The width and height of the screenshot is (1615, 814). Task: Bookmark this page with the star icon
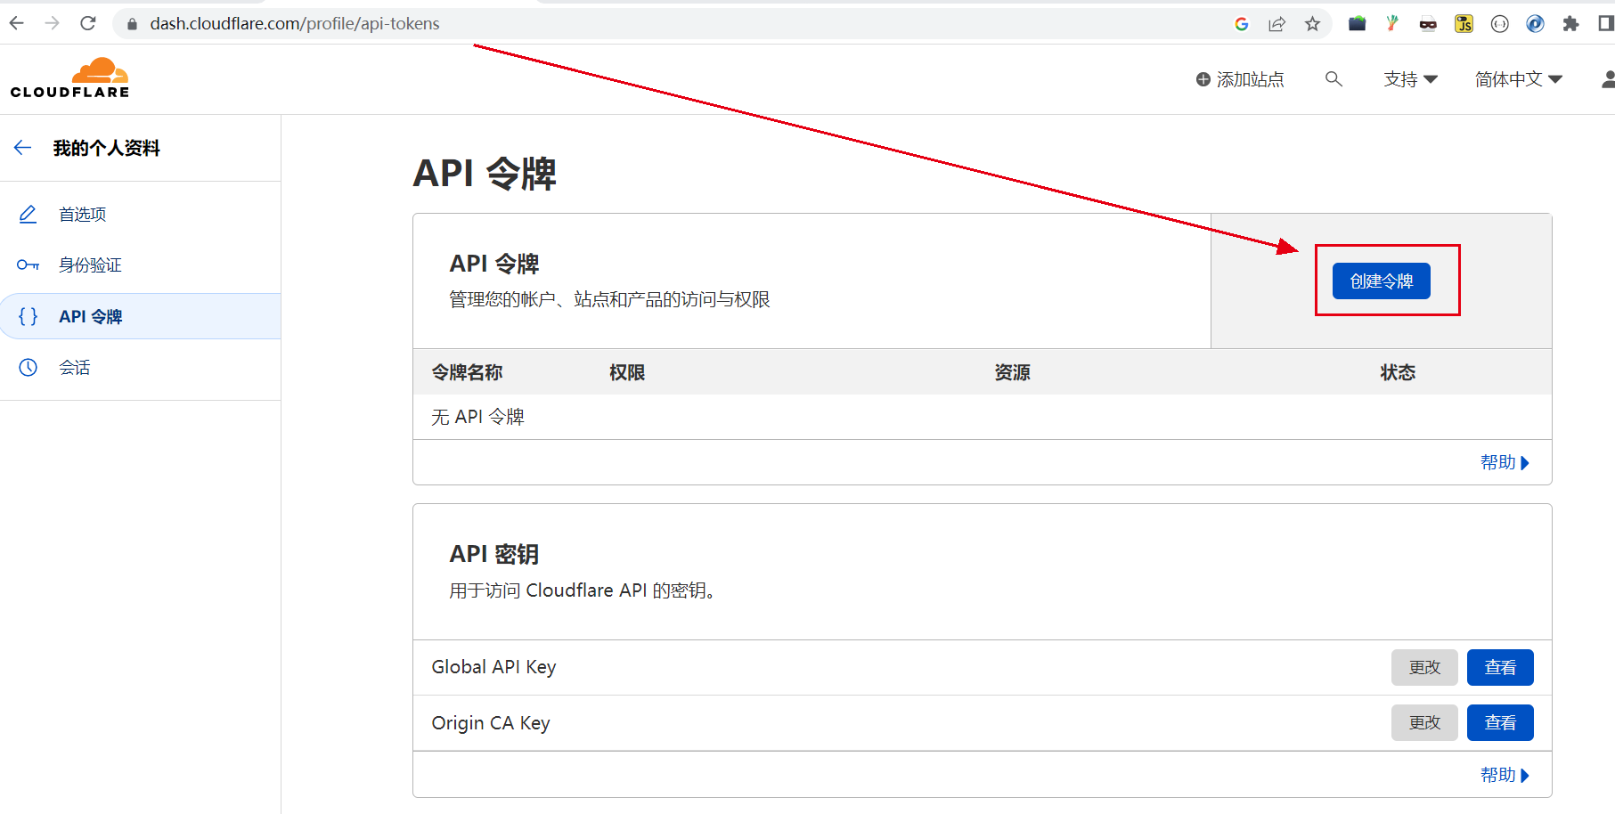tap(1313, 24)
